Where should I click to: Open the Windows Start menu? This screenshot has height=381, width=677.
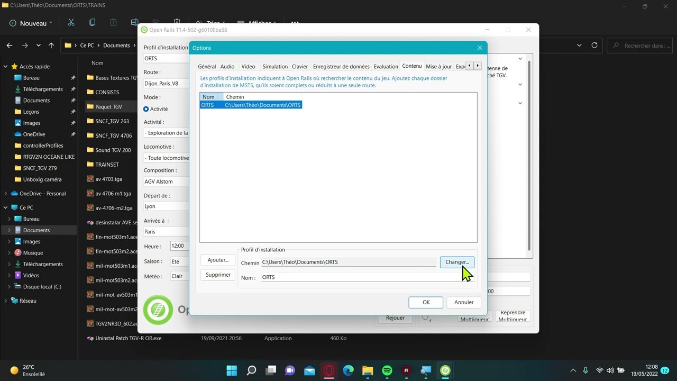(232, 370)
